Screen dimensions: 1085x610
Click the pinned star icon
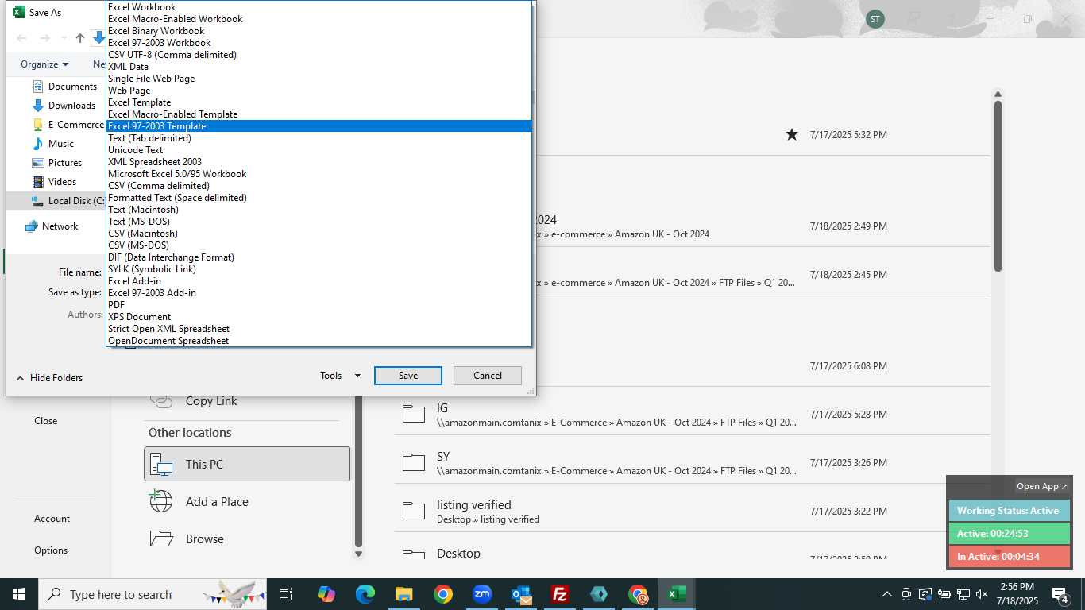point(792,135)
